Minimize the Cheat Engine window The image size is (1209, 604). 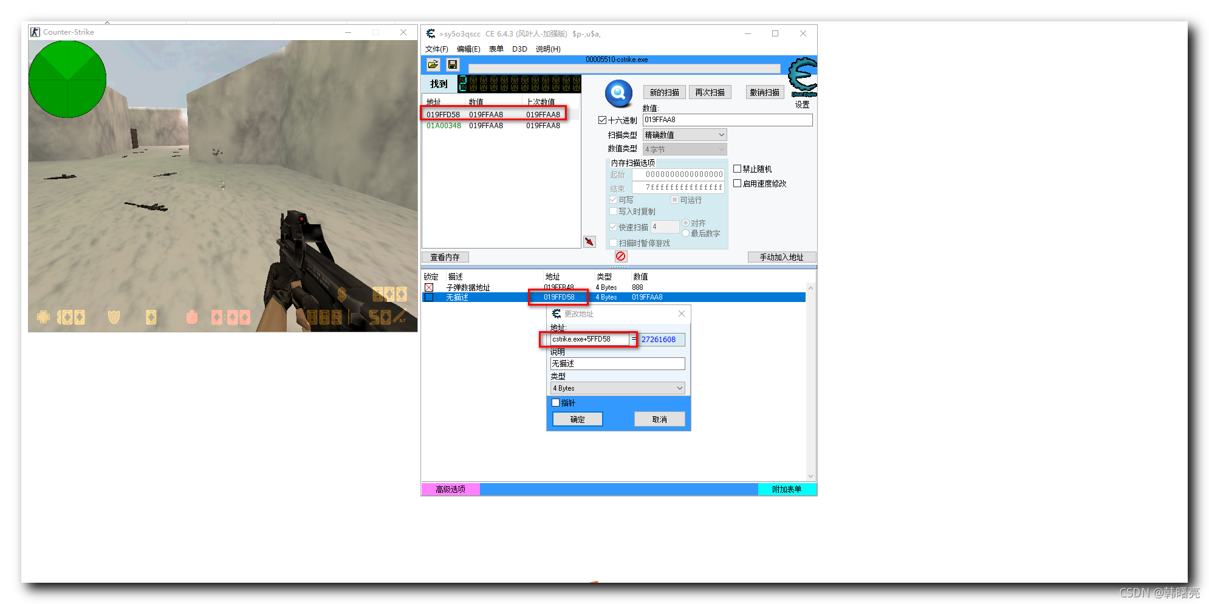(x=748, y=33)
